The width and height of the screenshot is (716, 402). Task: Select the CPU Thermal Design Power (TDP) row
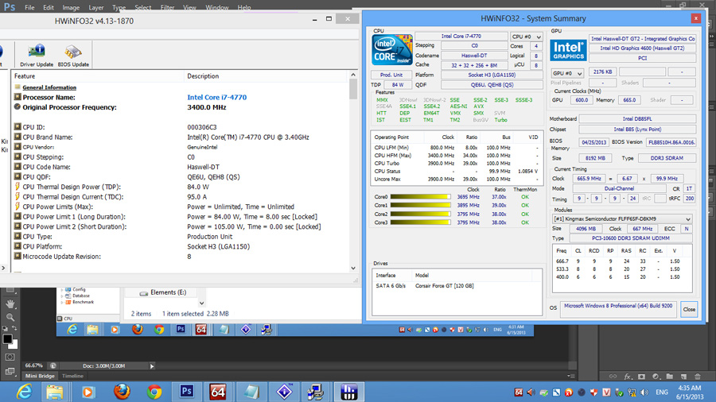[181, 187]
